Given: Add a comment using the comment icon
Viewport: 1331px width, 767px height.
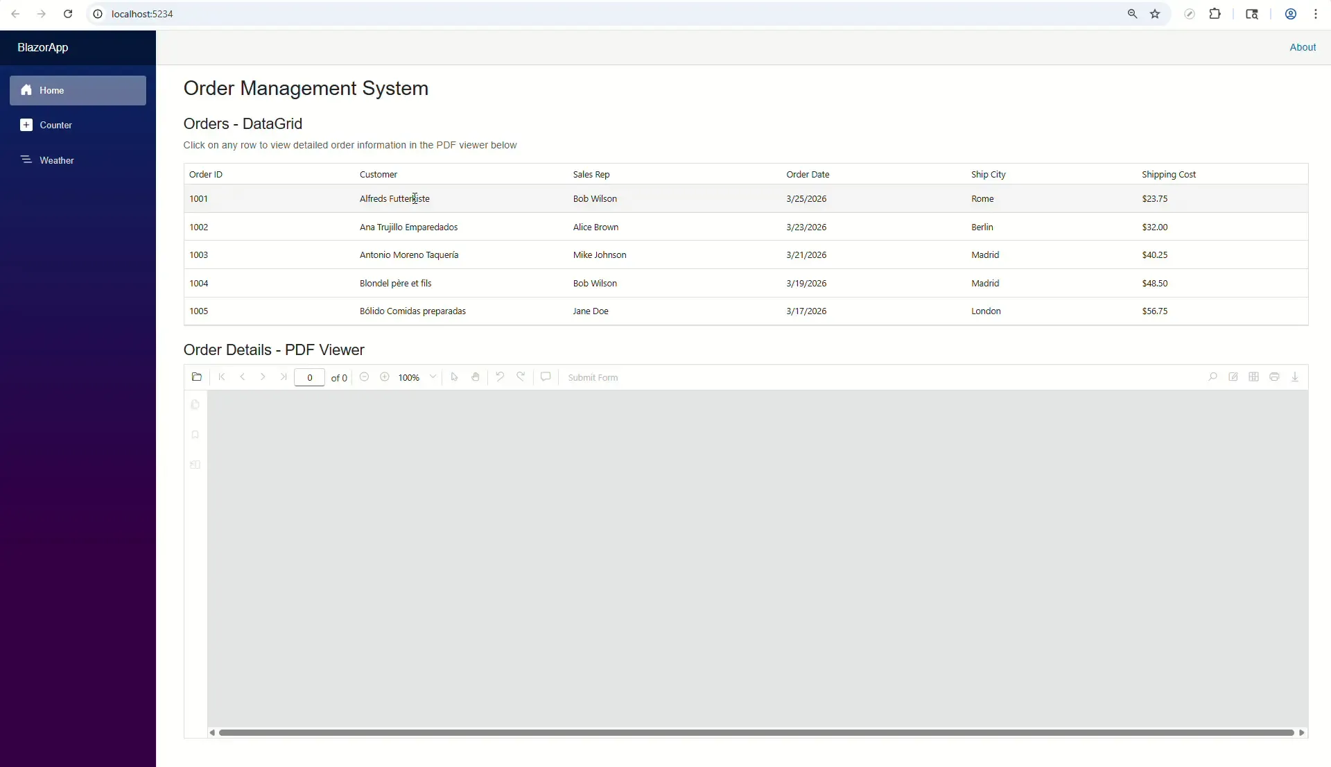Looking at the screenshot, I should (546, 377).
